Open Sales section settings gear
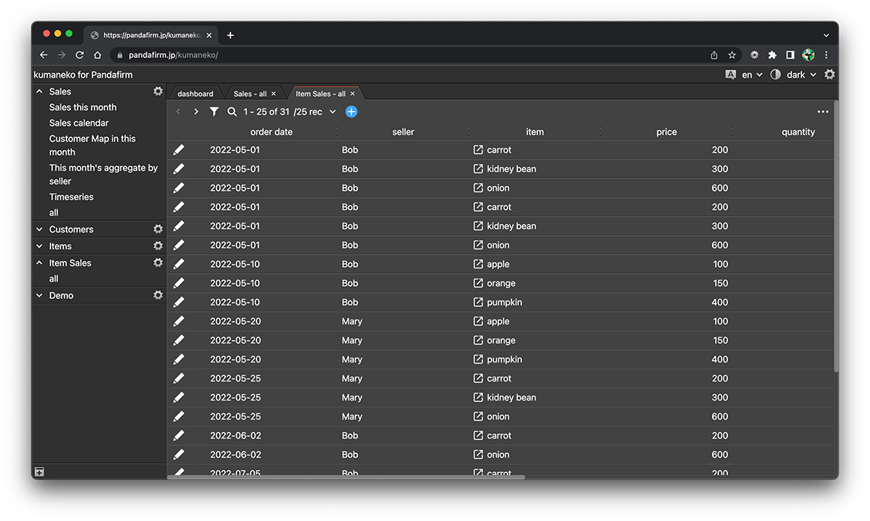Image resolution: width=870 pixels, height=521 pixels. tap(158, 92)
